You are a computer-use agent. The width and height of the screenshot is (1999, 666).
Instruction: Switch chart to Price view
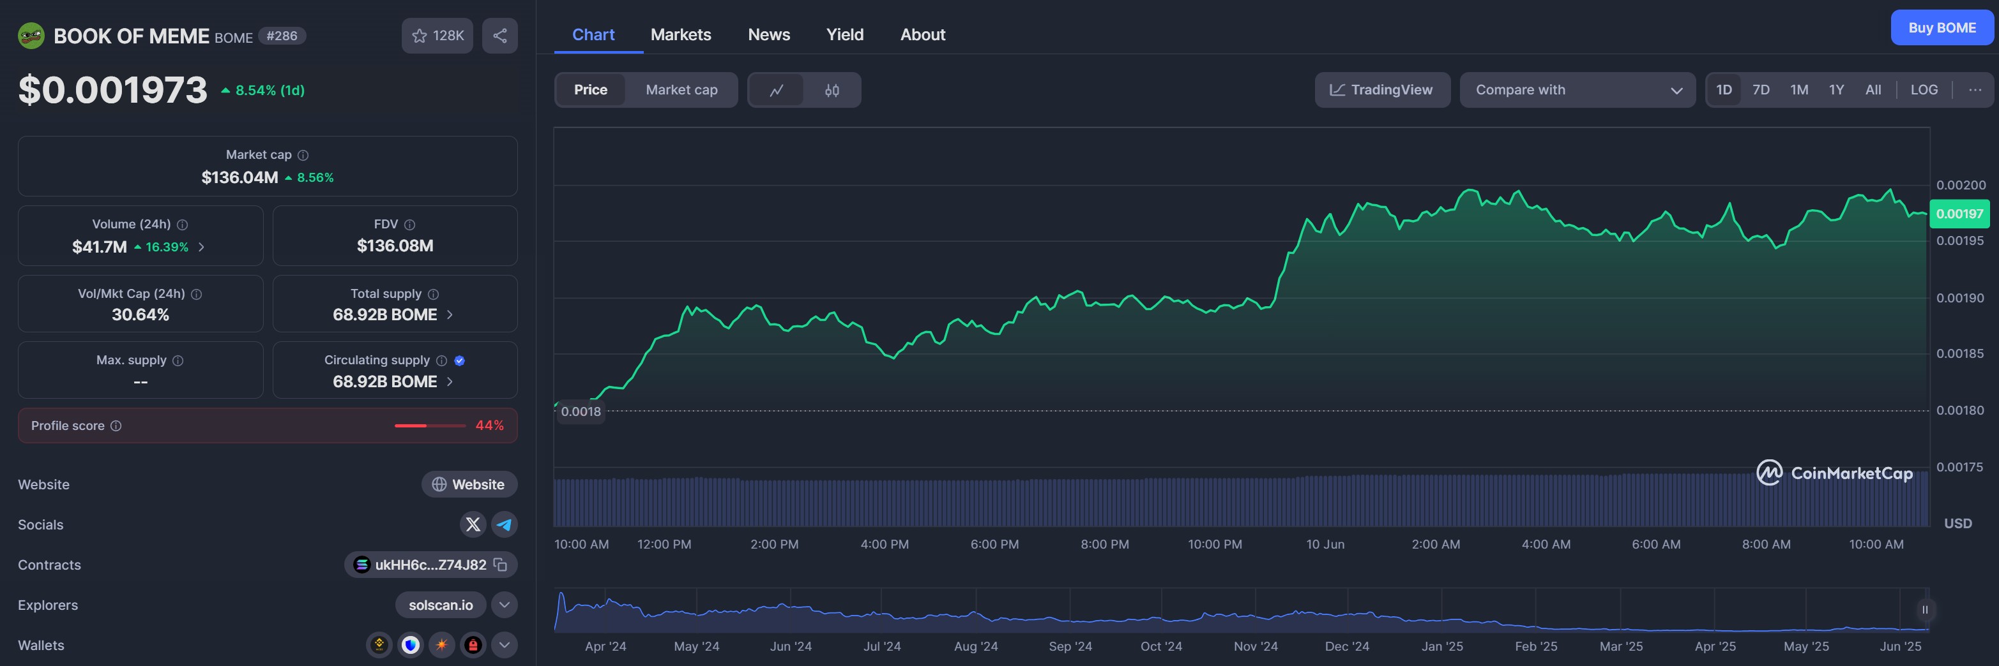(591, 90)
